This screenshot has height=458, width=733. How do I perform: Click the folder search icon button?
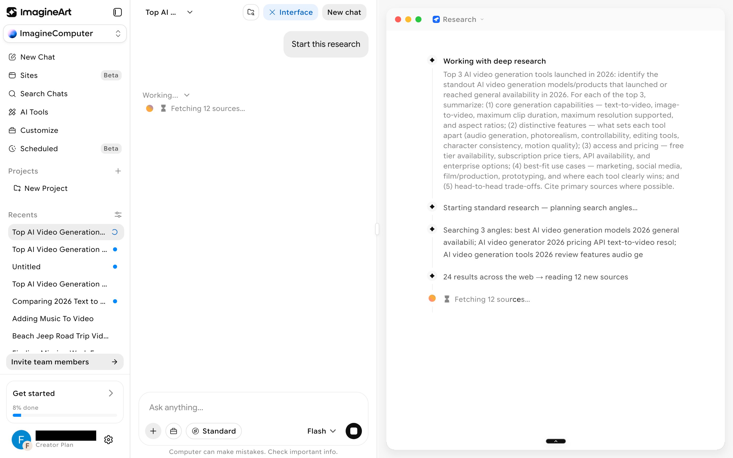[x=251, y=12]
